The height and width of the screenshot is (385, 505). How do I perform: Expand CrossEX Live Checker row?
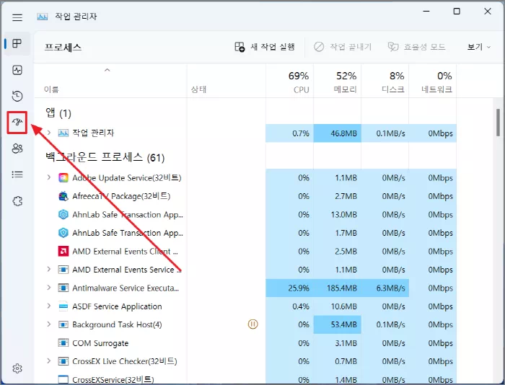coord(49,360)
